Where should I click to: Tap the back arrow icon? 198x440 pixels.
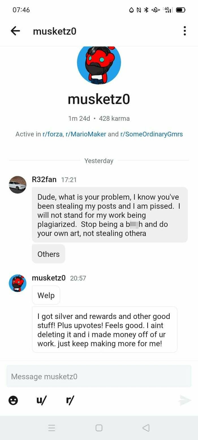(x=15, y=31)
